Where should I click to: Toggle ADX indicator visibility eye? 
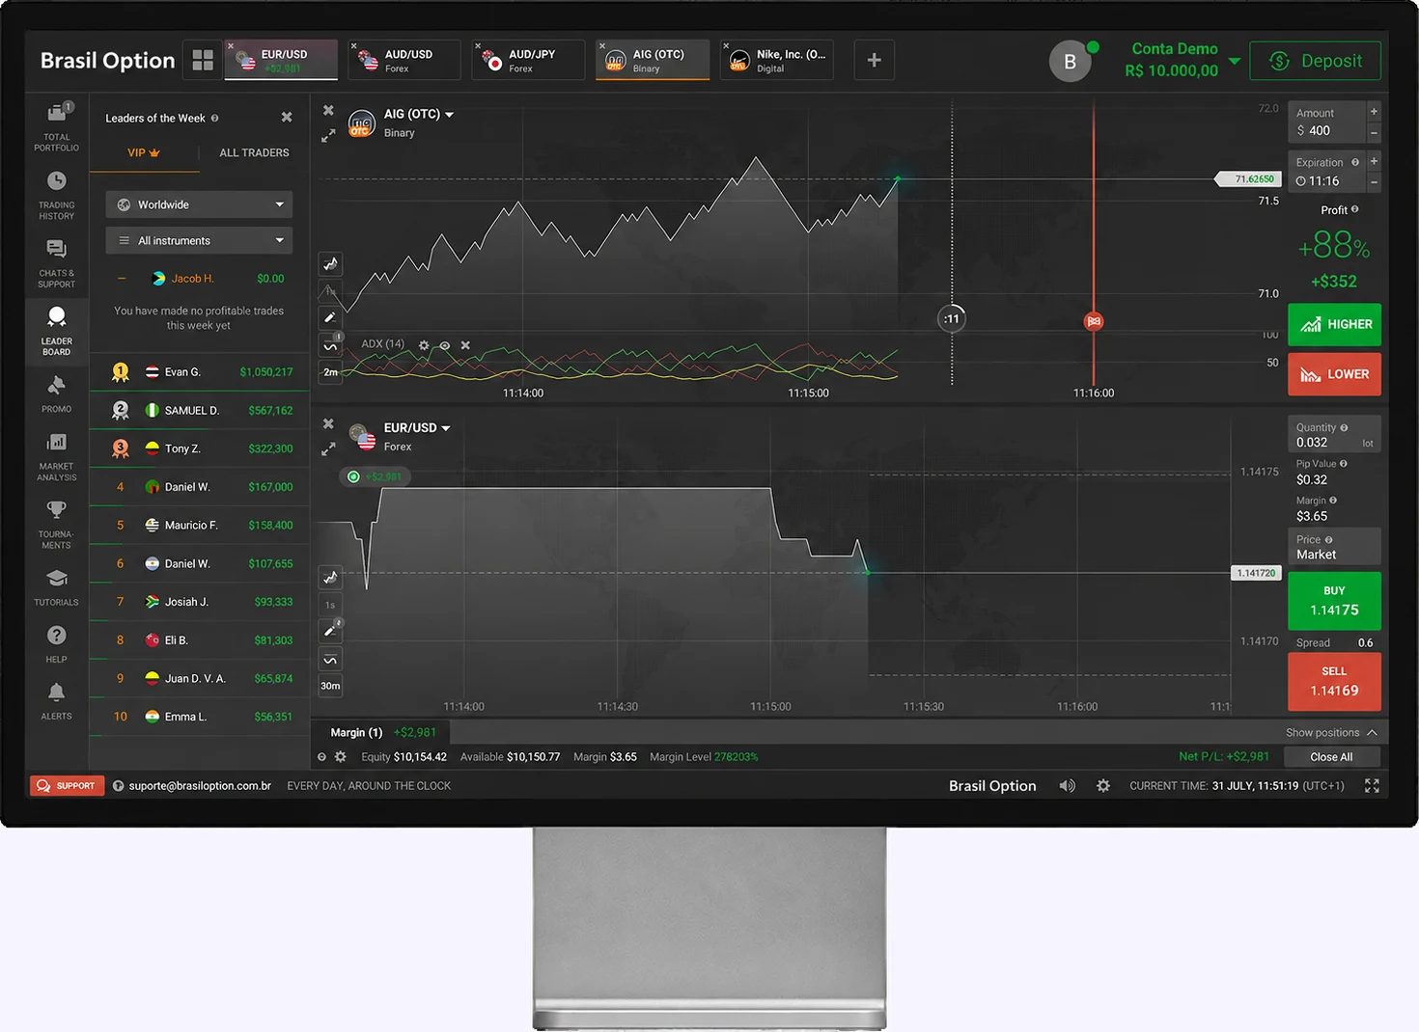[x=445, y=344]
